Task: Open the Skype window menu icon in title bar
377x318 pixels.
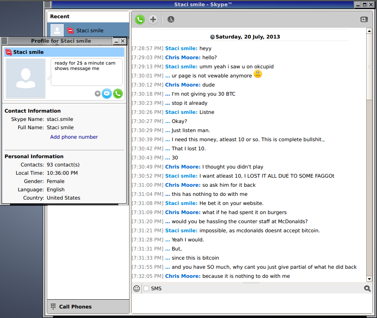Action: pyautogui.click(x=47, y=5)
